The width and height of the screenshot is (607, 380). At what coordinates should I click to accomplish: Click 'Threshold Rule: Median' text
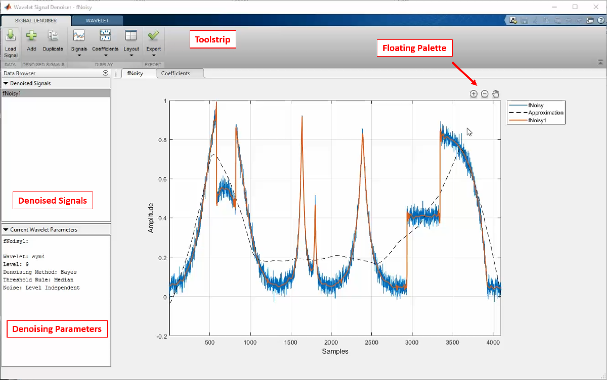click(38, 279)
